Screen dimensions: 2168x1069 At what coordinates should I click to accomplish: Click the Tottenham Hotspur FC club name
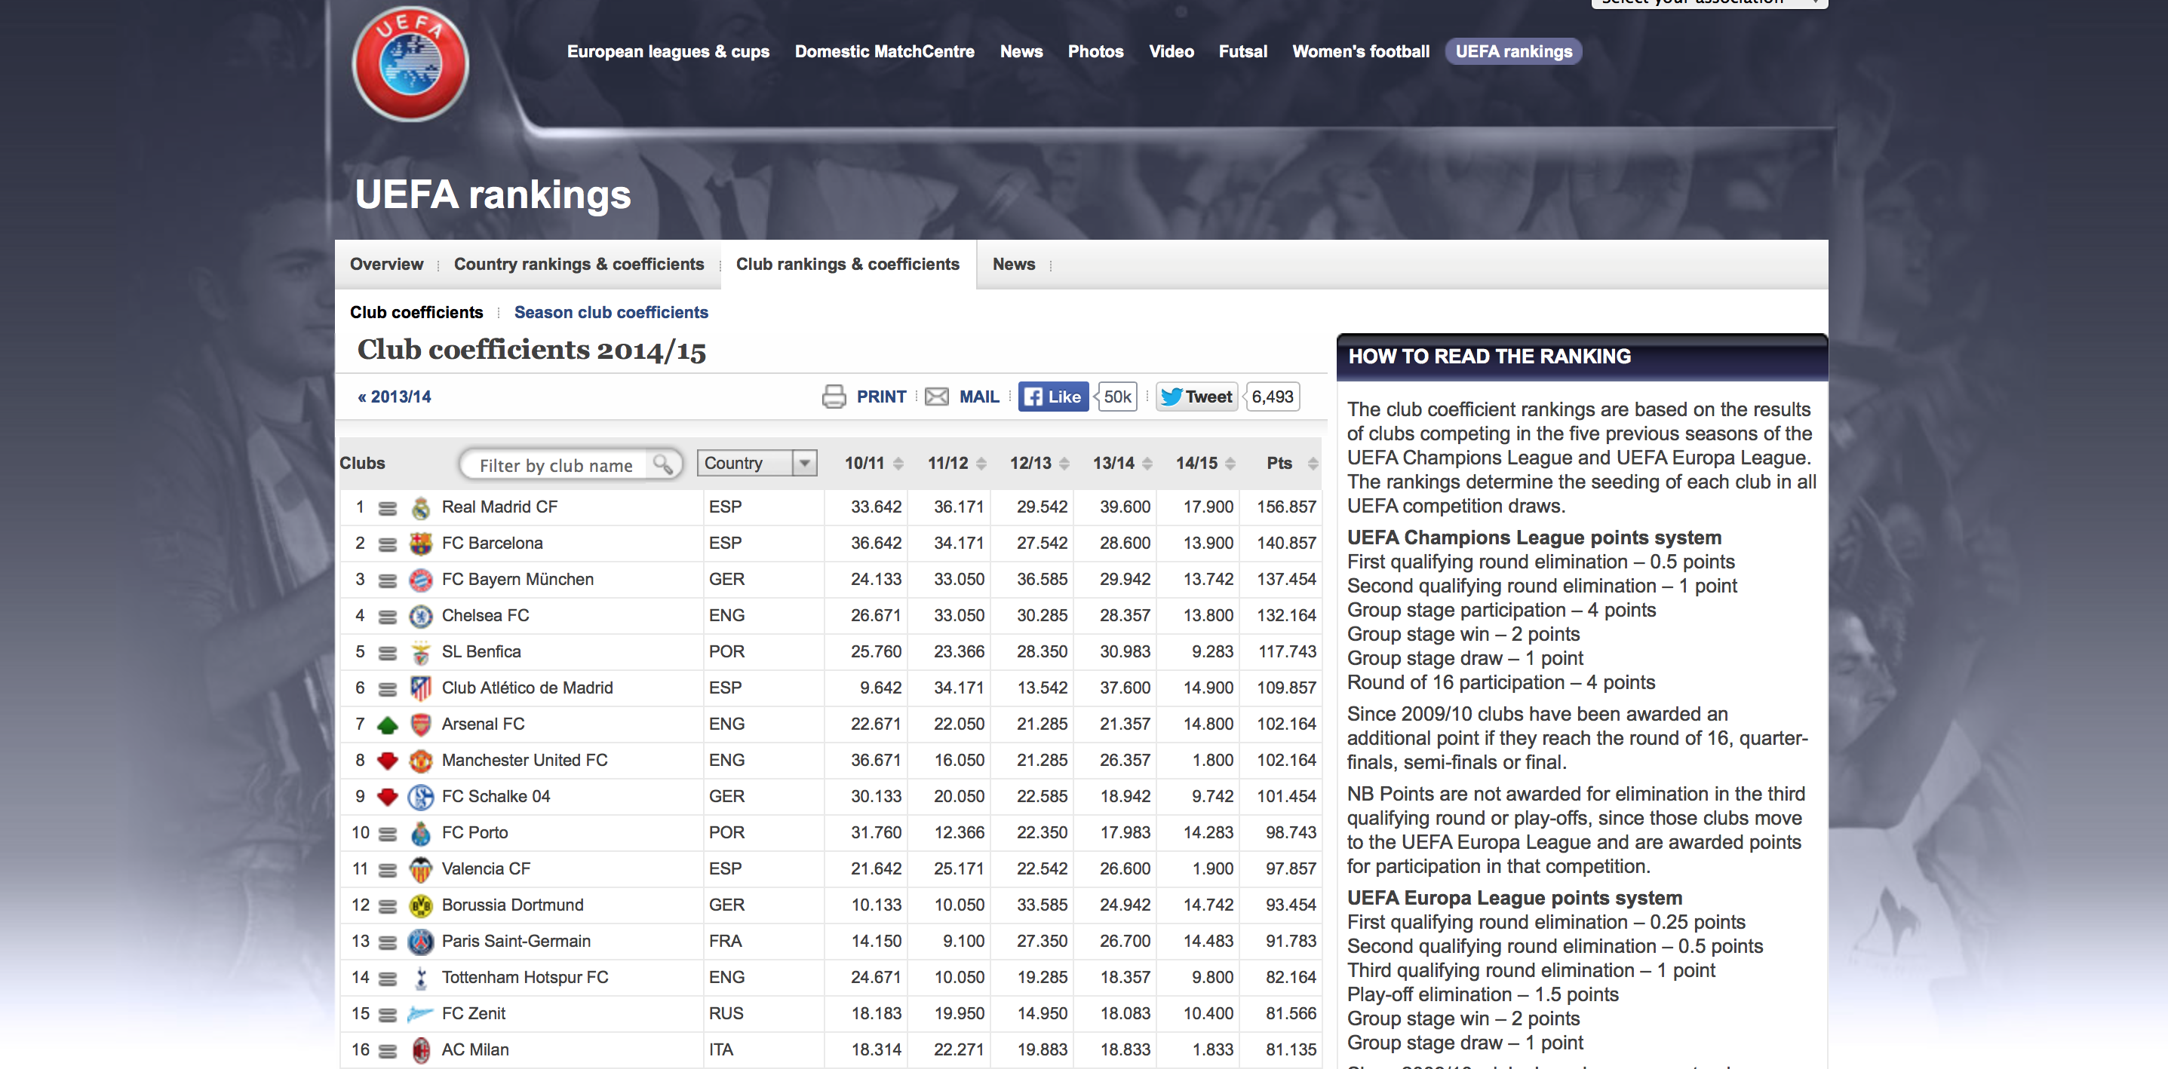pyautogui.click(x=524, y=977)
